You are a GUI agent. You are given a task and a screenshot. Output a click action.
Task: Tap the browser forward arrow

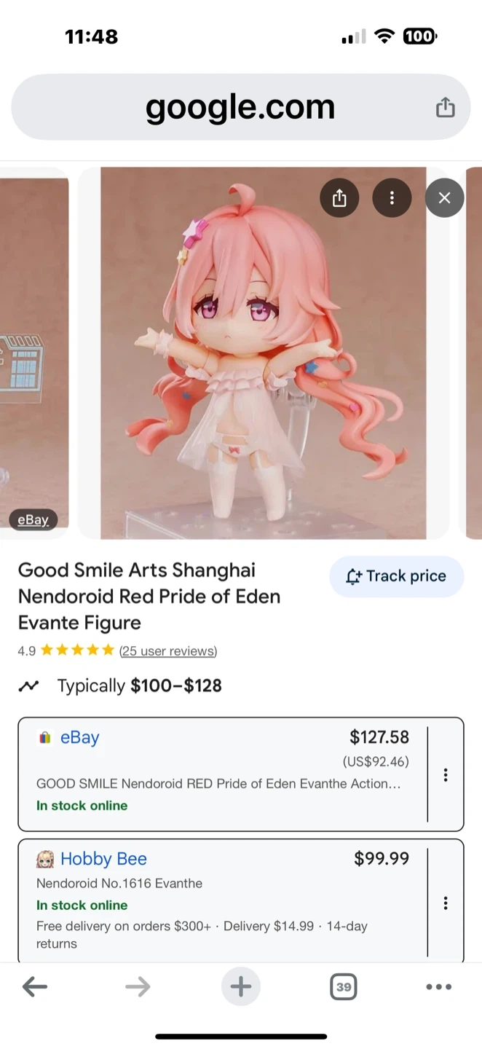(138, 987)
